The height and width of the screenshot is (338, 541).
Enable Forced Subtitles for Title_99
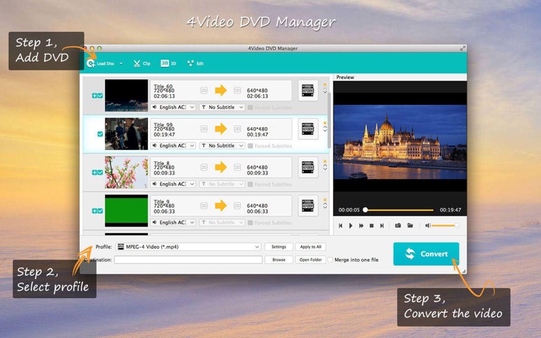pos(250,146)
